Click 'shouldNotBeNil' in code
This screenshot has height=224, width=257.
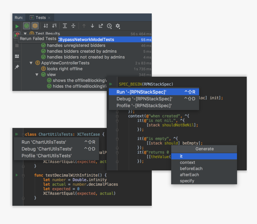pyautogui.click(x=178, y=125)
